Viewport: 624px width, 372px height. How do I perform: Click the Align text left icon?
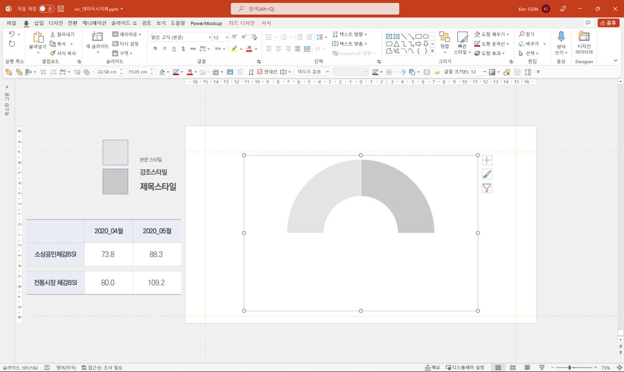pyautogui.click(x=269, y=49)
